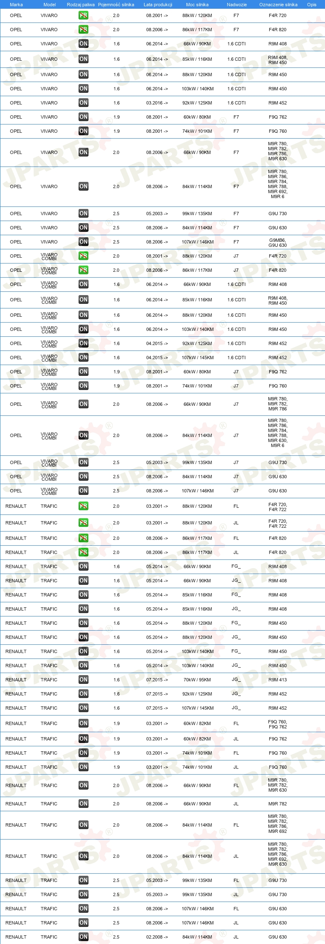
Task: Select the R9M 413 engine code cell
Action: click(278, 680)
